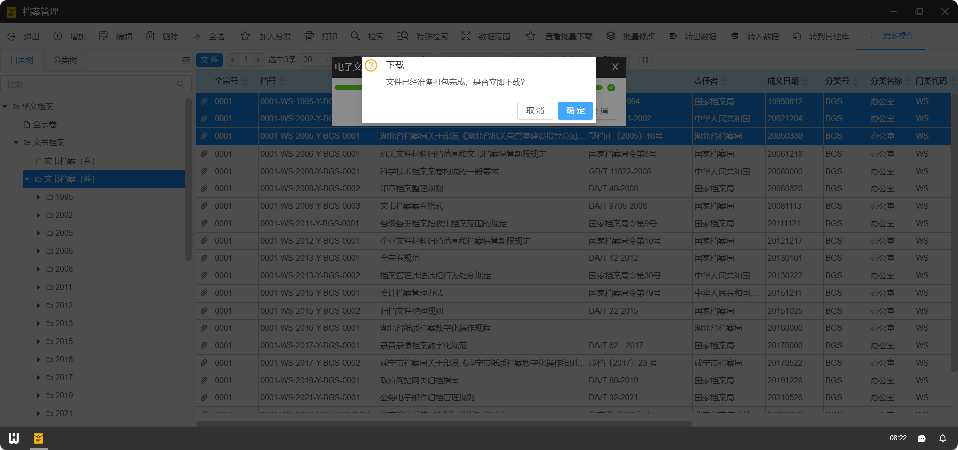Viewport: 958px width, 450px height.
Task: Click the A-Z sort order icon
Action: pyautogui.click(x=645, y=60)
